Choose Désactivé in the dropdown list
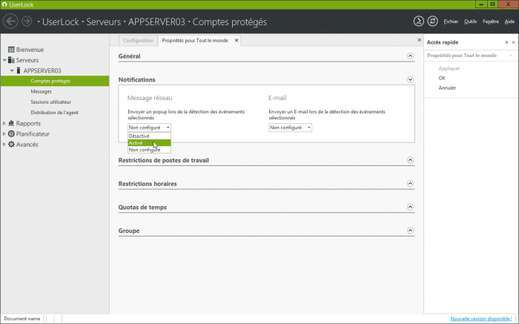 tap(149, 136)
